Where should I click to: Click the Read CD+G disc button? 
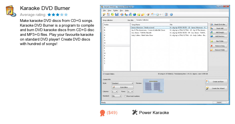[218, 24]
